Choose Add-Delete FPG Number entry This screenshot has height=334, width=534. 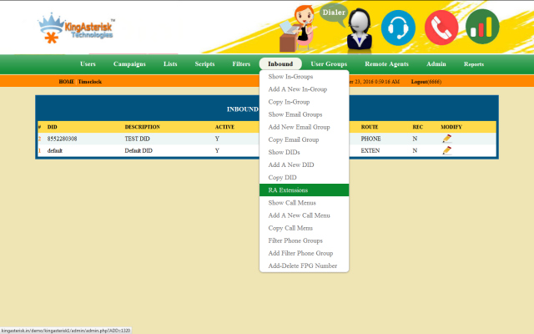pyautogui.click(x=303, y=266)
